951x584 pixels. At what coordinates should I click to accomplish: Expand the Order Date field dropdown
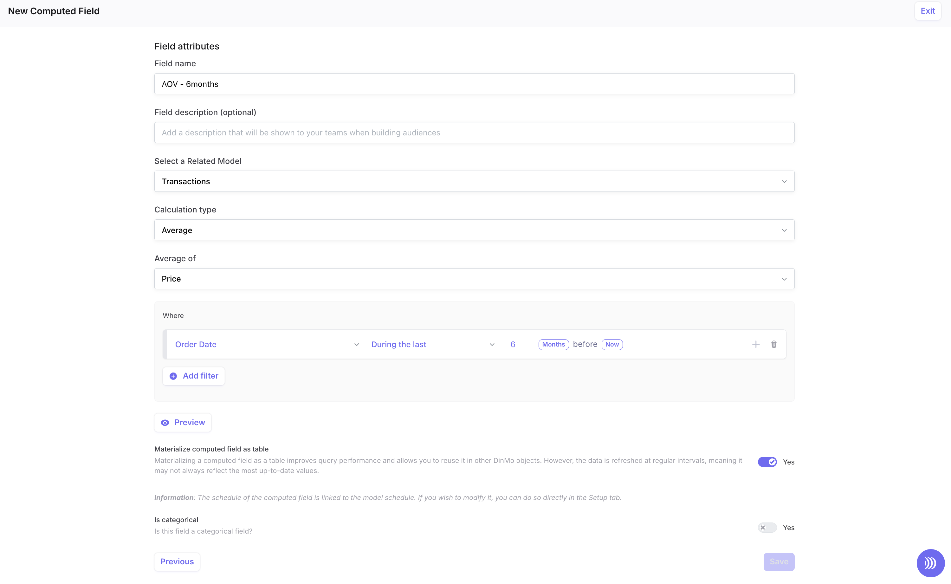coord(267,344)
